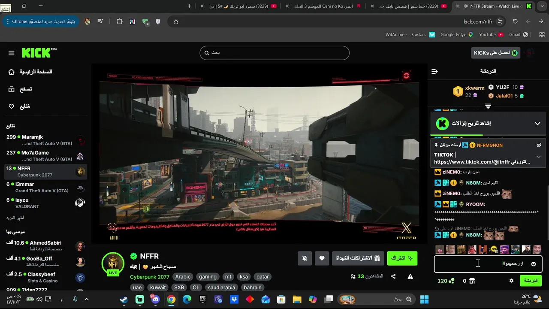Open File Explorer from the taskbar
Viewport: 549px width, 309px height.
pyautogui.click(x=297, y=300)
